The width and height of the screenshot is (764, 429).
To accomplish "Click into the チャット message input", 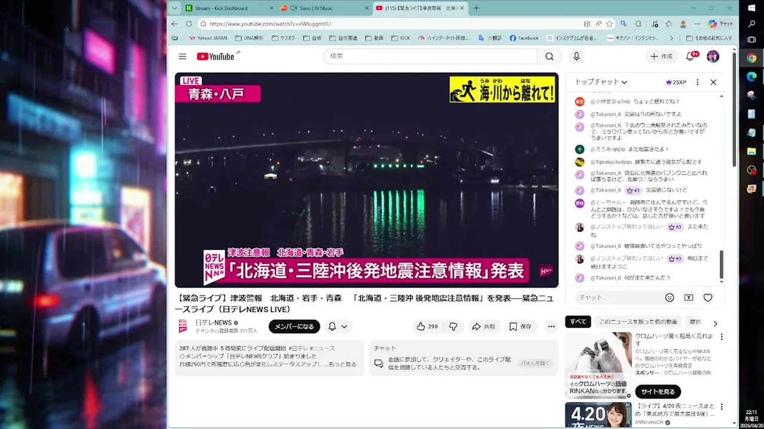I will coord(618,297).
